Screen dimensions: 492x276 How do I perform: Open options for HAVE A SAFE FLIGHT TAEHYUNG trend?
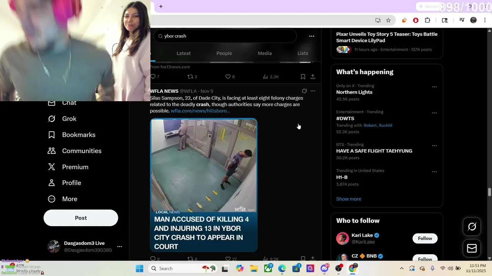coord(434,146)
